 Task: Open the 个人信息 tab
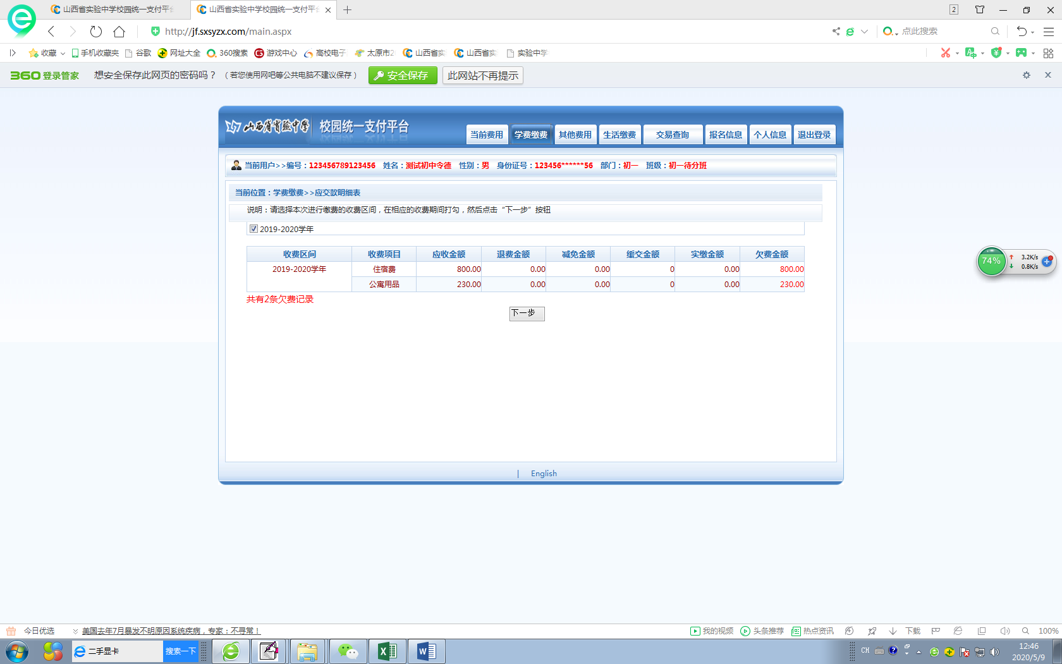(770, 135)
